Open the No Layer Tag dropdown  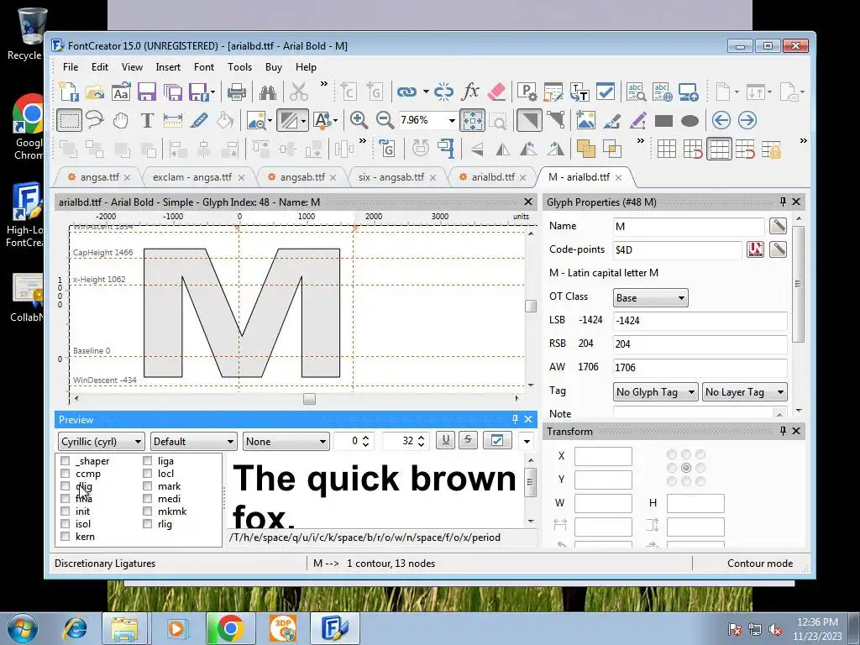click(x=744, y=392)
